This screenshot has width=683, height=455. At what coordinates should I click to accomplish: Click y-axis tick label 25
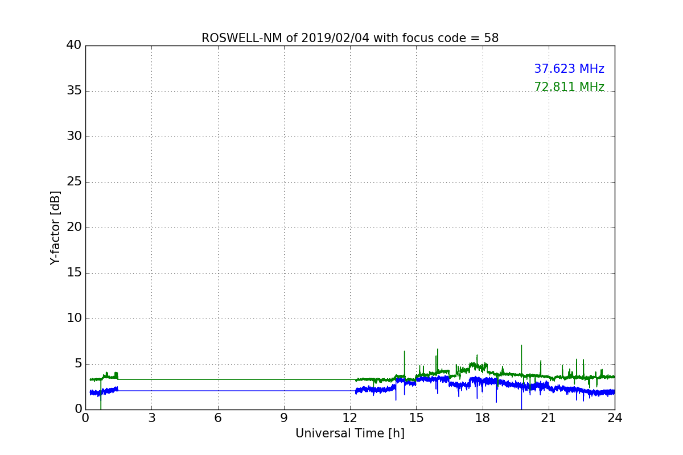74,182
